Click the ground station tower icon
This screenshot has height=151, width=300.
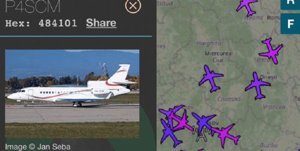coord(202,134)
